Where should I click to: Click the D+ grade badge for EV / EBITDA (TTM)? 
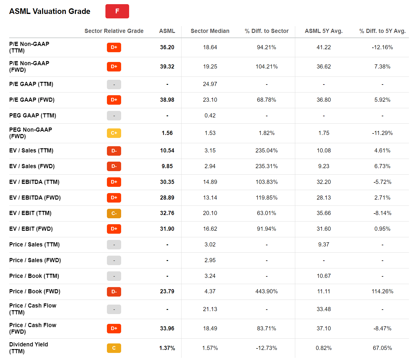click(114, 182)
